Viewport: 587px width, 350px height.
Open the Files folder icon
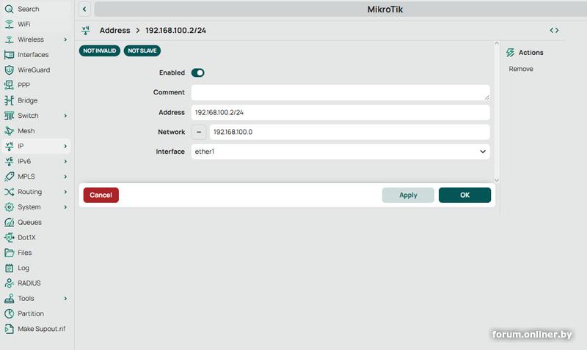click(9, 253)
